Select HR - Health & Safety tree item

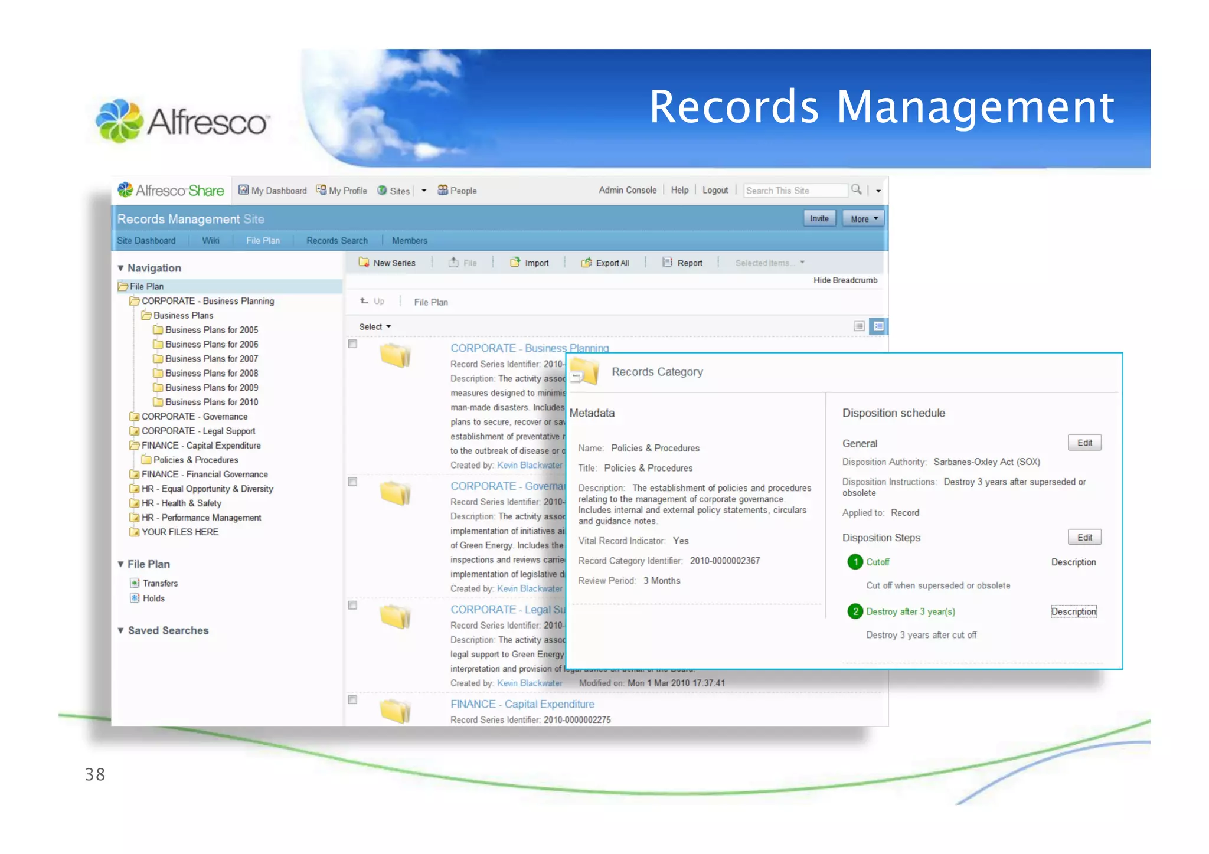click(x=181, y=503)
